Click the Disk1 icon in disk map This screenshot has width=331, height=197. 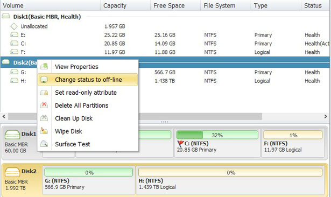pyautogui.click(x=12, y=135)
